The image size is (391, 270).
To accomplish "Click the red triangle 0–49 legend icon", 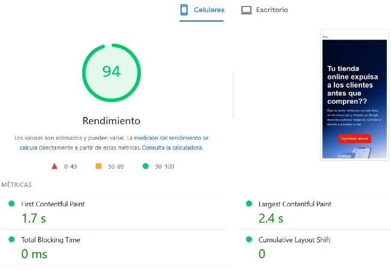I will 54,166.
